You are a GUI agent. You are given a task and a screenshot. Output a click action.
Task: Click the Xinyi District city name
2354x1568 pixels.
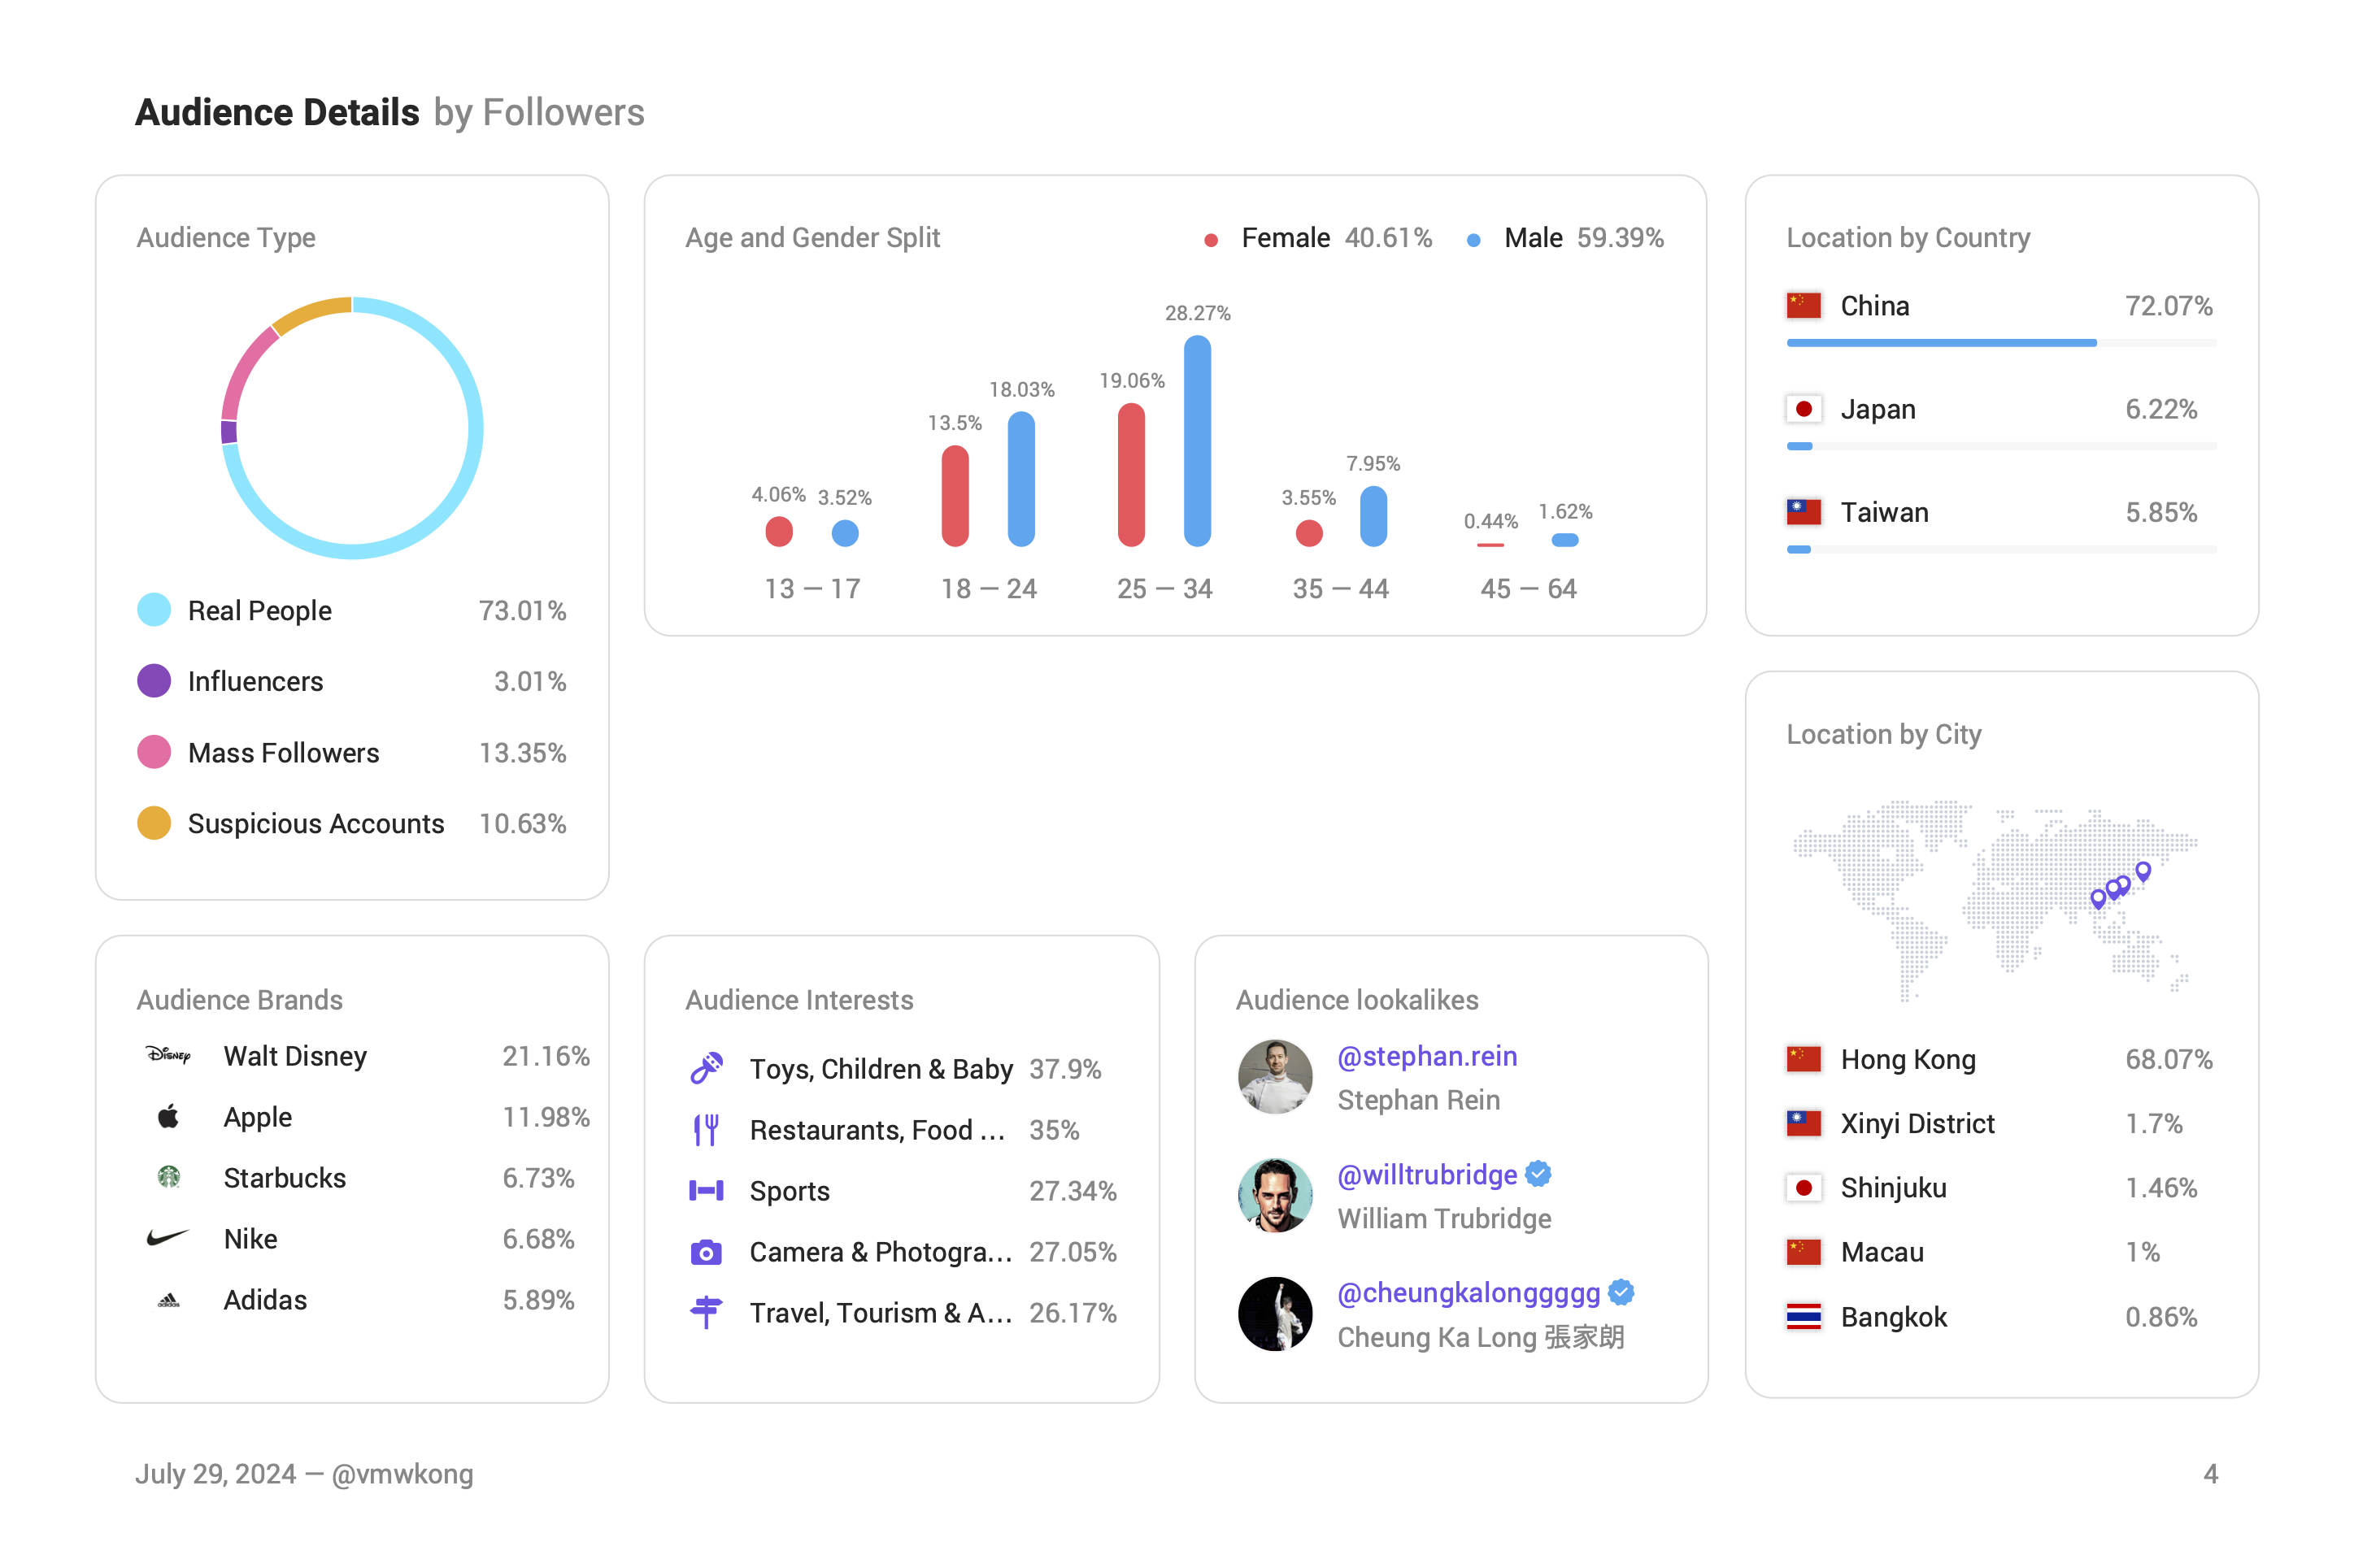click(x=1918, y=1123)
